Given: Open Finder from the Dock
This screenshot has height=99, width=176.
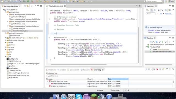Looking at the screenshot, I should tap(56, 97).
